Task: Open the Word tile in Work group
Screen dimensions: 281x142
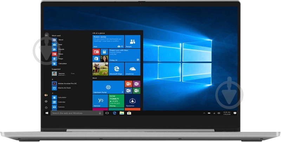Action: 129,91
